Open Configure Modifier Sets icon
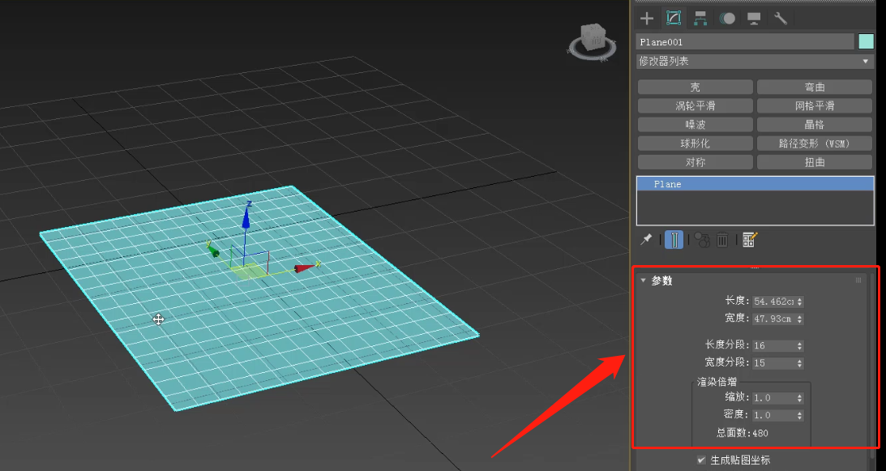The image size is (886, 471). [750, 240]
